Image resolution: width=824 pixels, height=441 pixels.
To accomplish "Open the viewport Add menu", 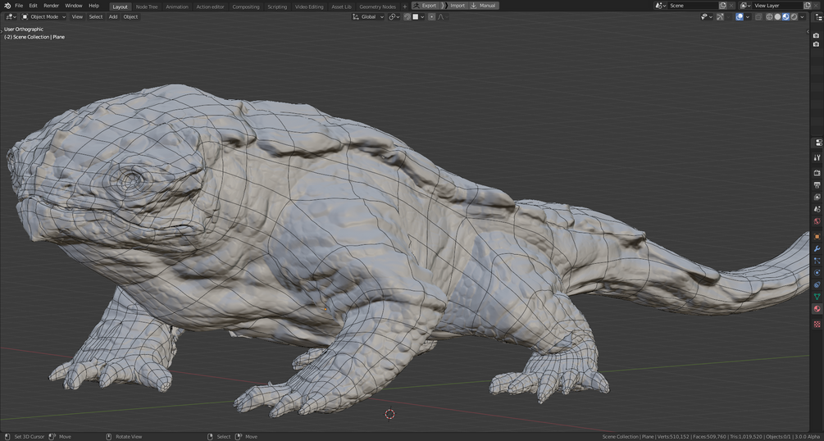I will click(x=113, y=17).
